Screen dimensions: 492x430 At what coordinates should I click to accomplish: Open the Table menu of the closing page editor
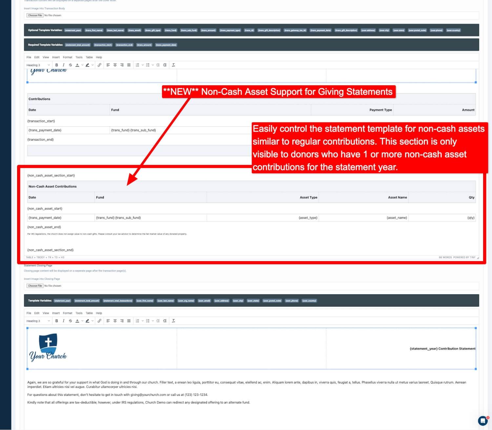pyautogui.click(x=89, y=313)
